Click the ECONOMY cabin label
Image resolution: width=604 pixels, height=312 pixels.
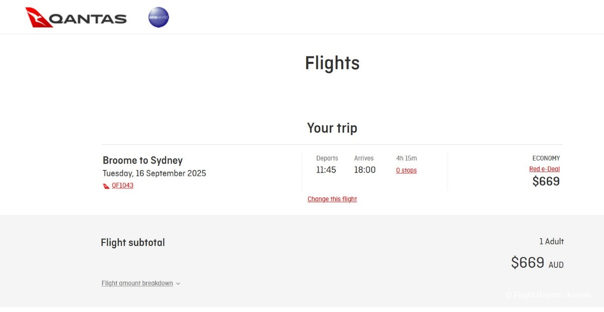pos(546,159)
